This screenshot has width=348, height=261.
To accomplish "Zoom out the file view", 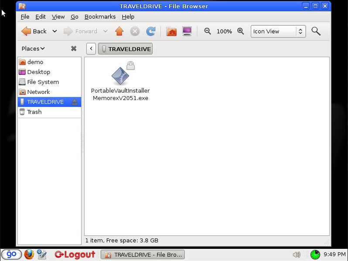I will 208,31.
